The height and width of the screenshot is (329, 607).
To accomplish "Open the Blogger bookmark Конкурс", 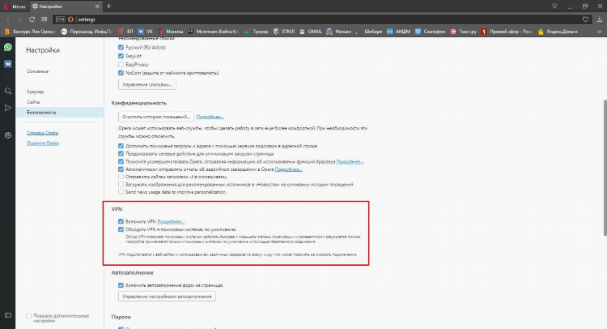I will pos(30,32).
